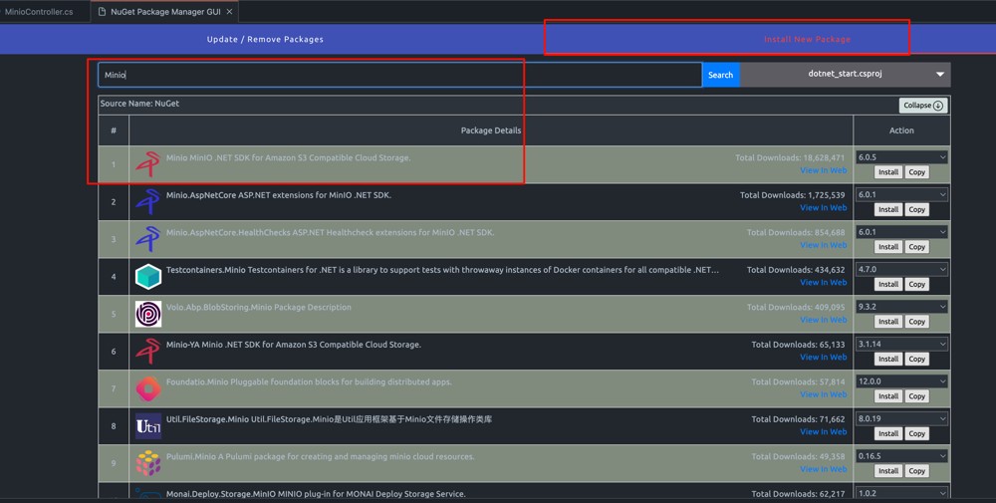Open the MinioController.cs editor tab
This screenshot has height=503, width=996.
click(x=44, y=11)
